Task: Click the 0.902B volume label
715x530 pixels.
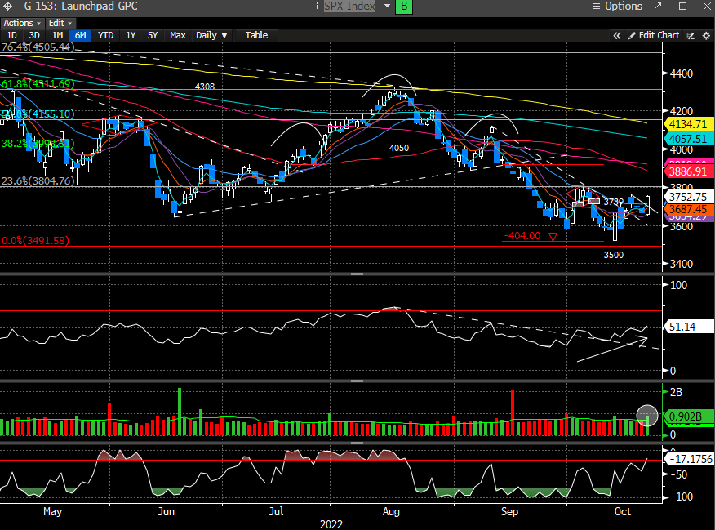Action: tap(689, 416)
